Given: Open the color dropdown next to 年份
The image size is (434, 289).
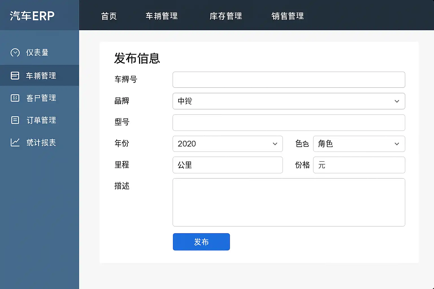Looking at the screenshot, I should coord(359,144).
